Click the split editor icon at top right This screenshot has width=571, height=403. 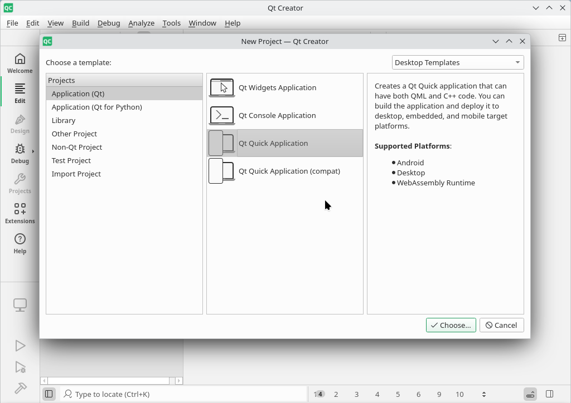click(x=562, y=37)
